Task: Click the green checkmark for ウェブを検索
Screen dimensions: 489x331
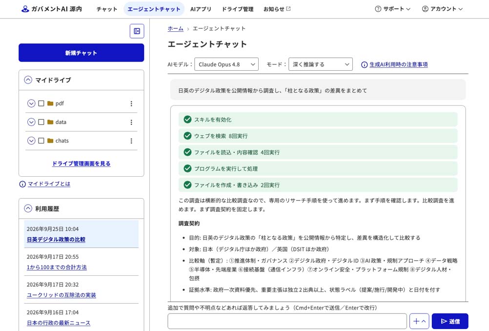Action: click(187, 136)
